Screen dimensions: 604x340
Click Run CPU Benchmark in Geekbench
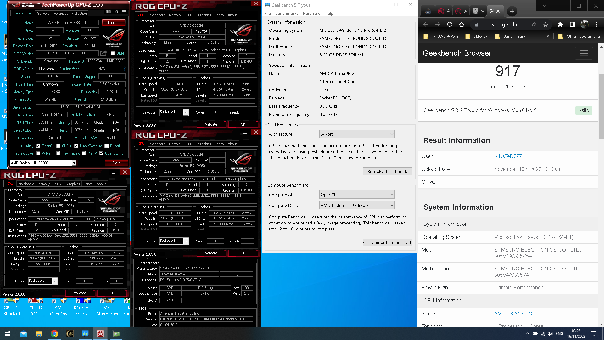(387, 171)
